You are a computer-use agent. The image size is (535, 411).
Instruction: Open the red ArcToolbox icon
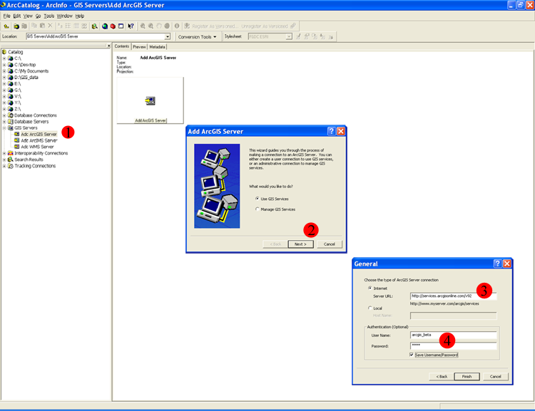pos(113,26)
